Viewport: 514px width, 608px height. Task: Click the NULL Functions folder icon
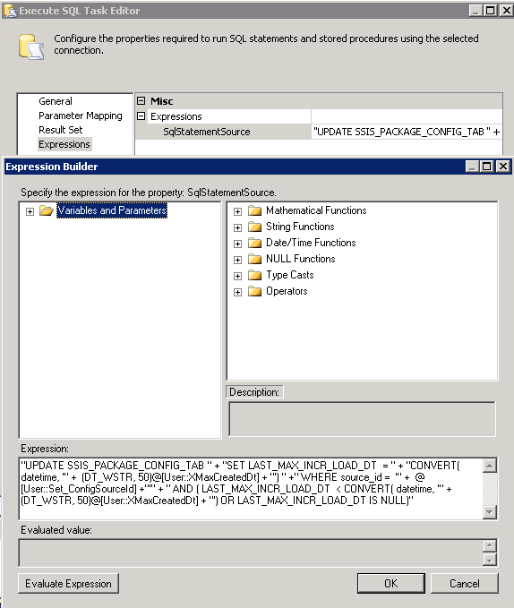pos(254,259)
